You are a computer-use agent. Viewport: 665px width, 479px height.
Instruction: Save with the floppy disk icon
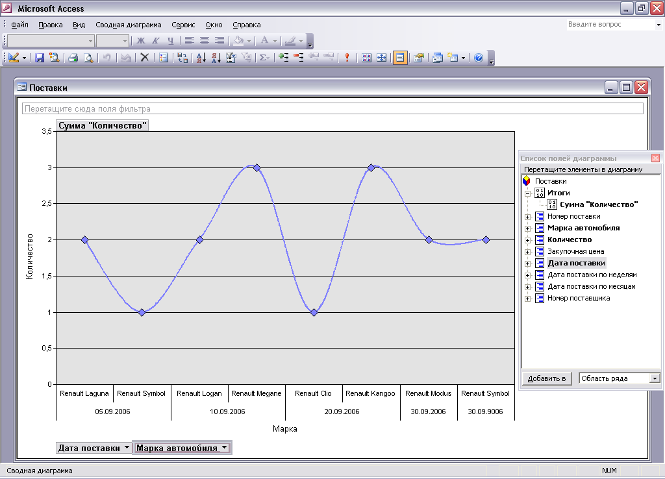click(40, 58)
